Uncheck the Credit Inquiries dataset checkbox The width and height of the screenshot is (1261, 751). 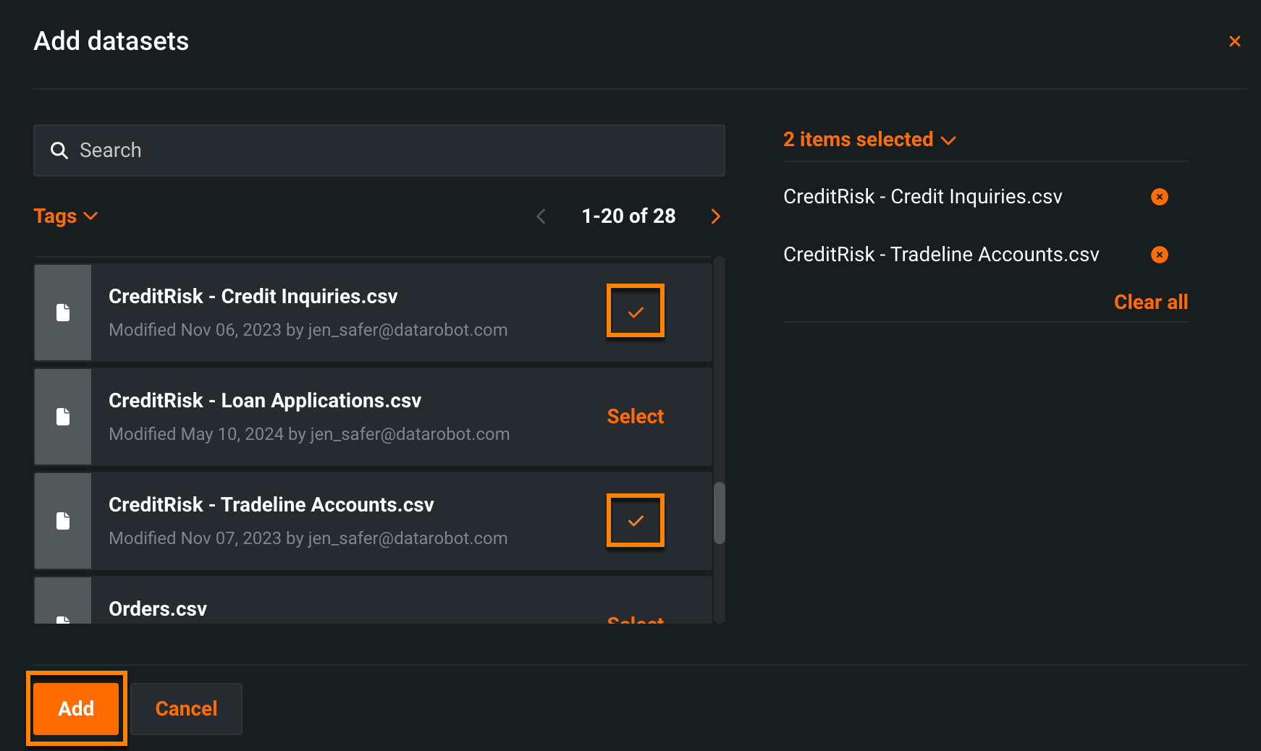[635, 311]
